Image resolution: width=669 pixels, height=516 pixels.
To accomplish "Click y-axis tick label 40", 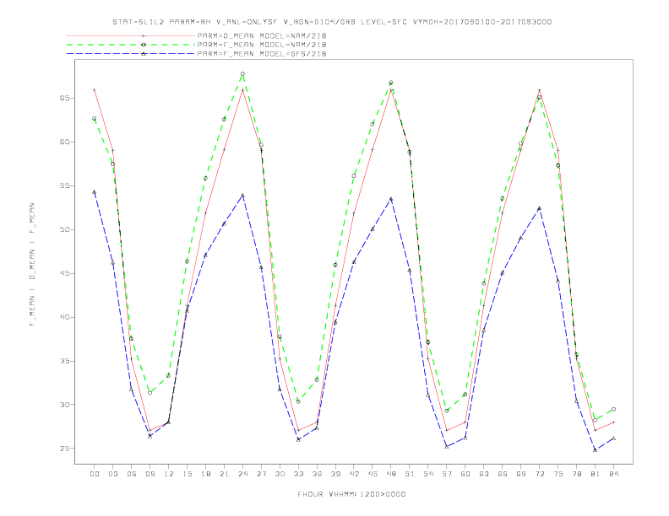I will [x=64, y=318].
